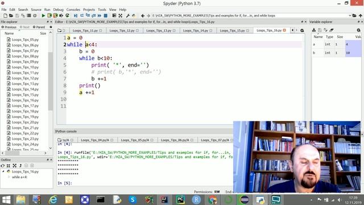Click Maximize current pane icon
The width and height of the screenshot is (364, 205).
click(120, 15)
